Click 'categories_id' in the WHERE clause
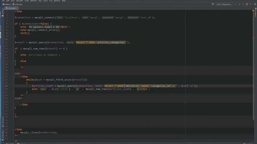This screenshot has height=144, width=257. pyautogui.click(x=161, y=86)
